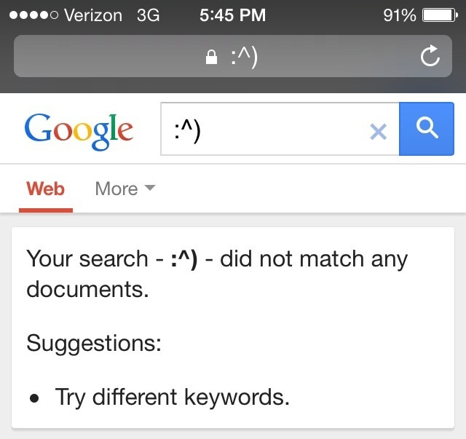
Task: Click the bold :^) in the result message
Action: pos(183,258)
